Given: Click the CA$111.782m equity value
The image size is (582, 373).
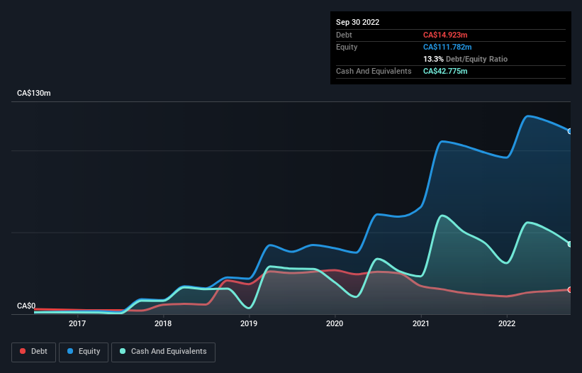Looking at the screenshot, I should pos(447,47).
